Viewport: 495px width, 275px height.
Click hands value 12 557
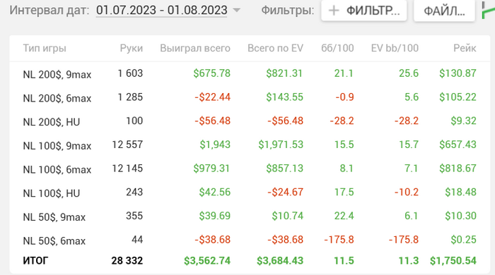[x=127, y=145]
